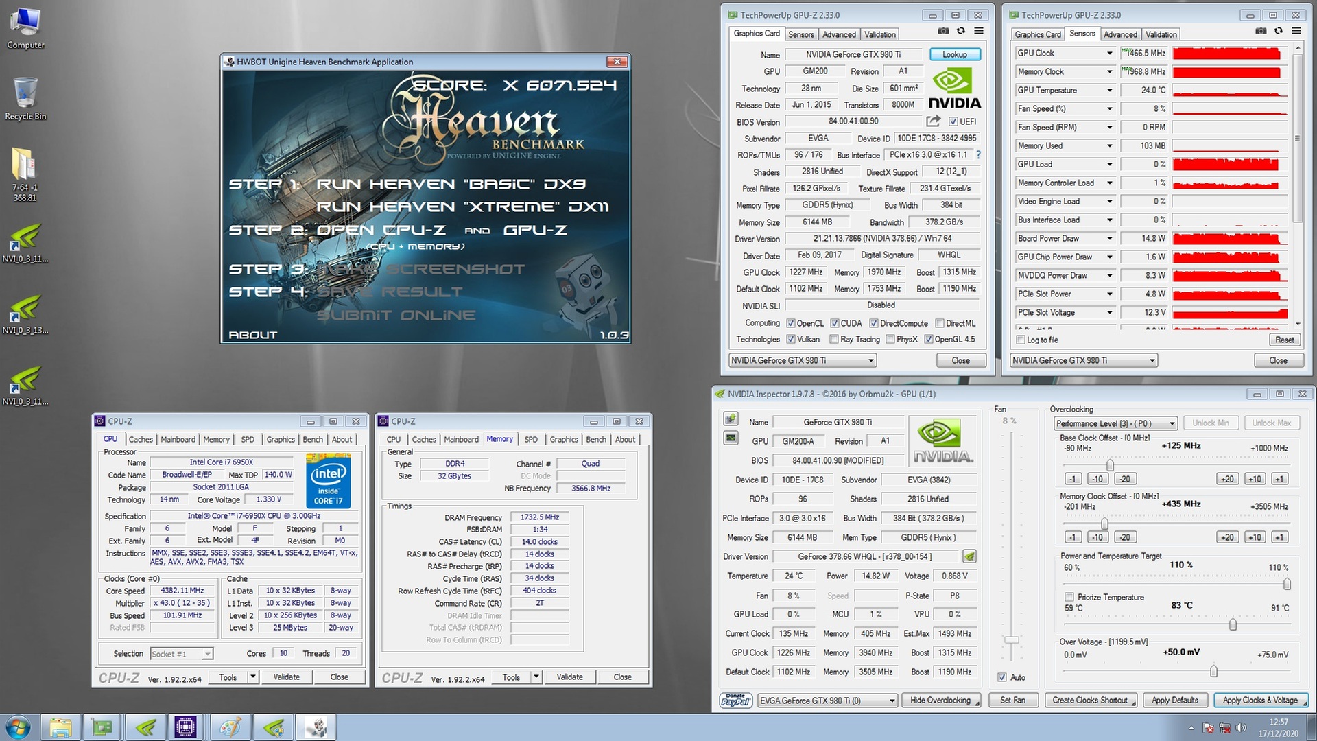Toggle the UEFI checkbox in GPU-Z
This screenshot has width=1317, height=741.
(x=953, y=121)
